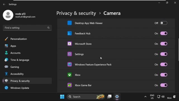Click the Desktop App Web Viewer label
The height and width of the screenshot is (101, 179).
(89, 23)
